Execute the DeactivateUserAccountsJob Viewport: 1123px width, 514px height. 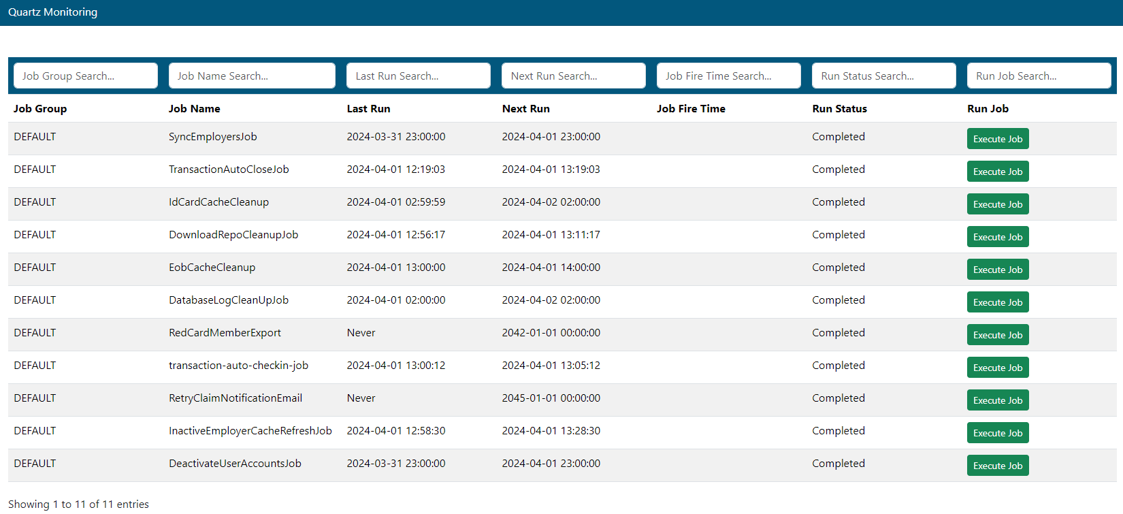point(997,466)
